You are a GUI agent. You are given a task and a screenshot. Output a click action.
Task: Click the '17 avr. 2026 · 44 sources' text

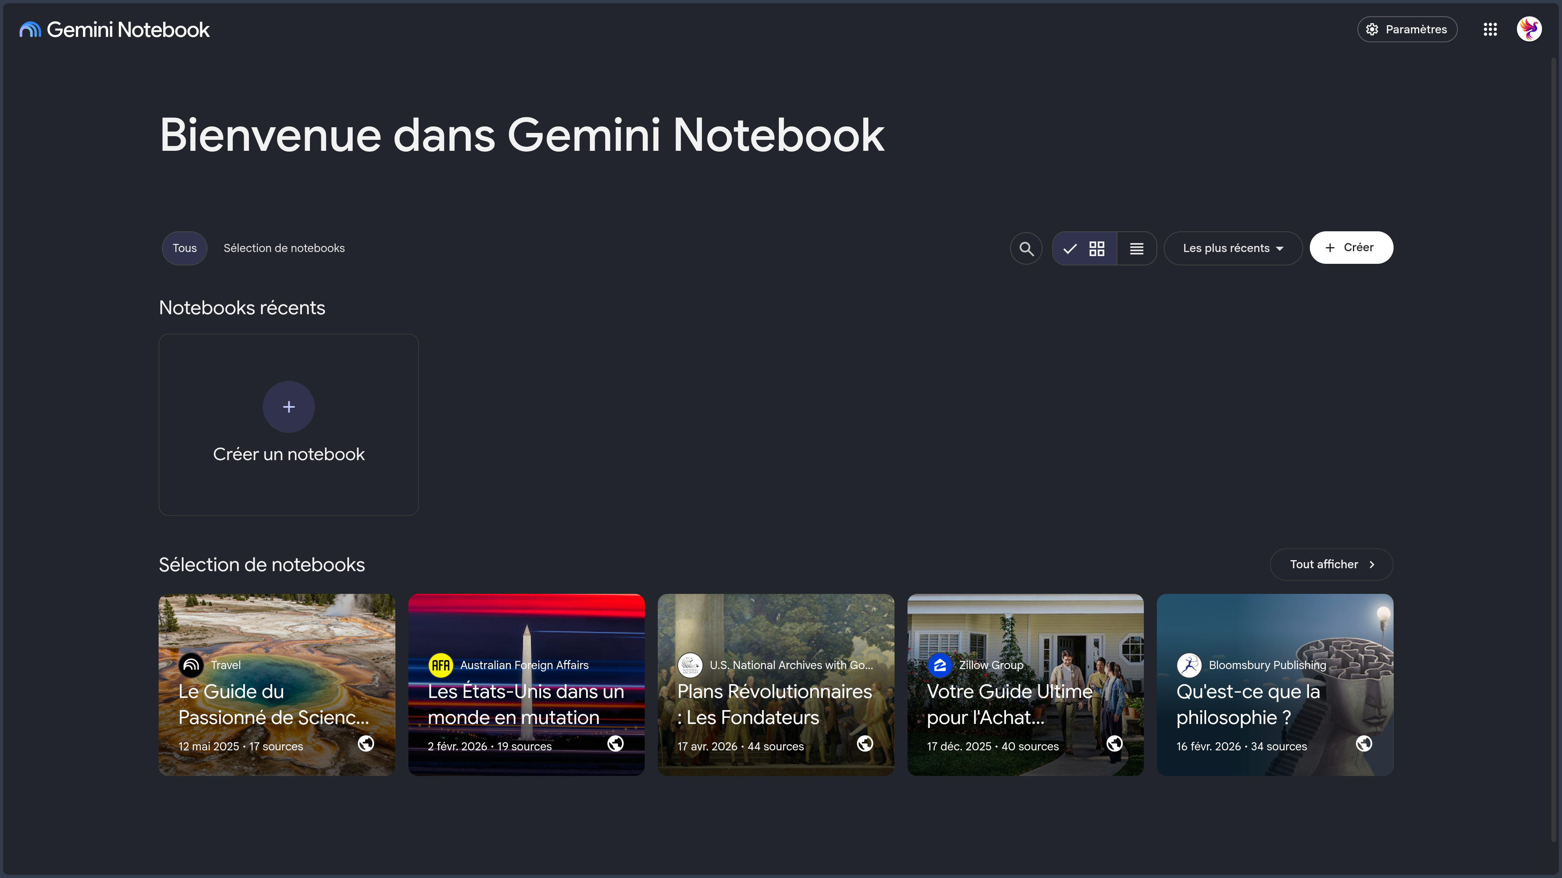[x=740, y=747]
